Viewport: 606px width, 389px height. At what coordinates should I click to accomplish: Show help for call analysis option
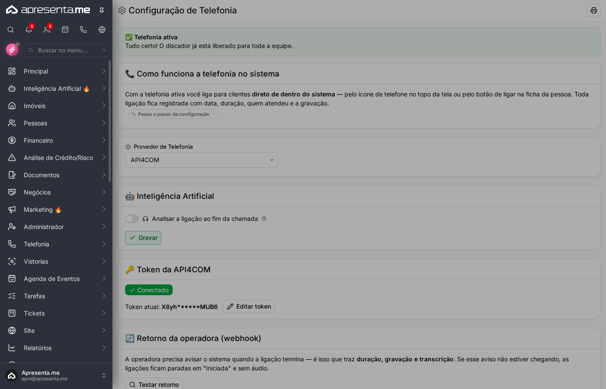pos(264,219)
